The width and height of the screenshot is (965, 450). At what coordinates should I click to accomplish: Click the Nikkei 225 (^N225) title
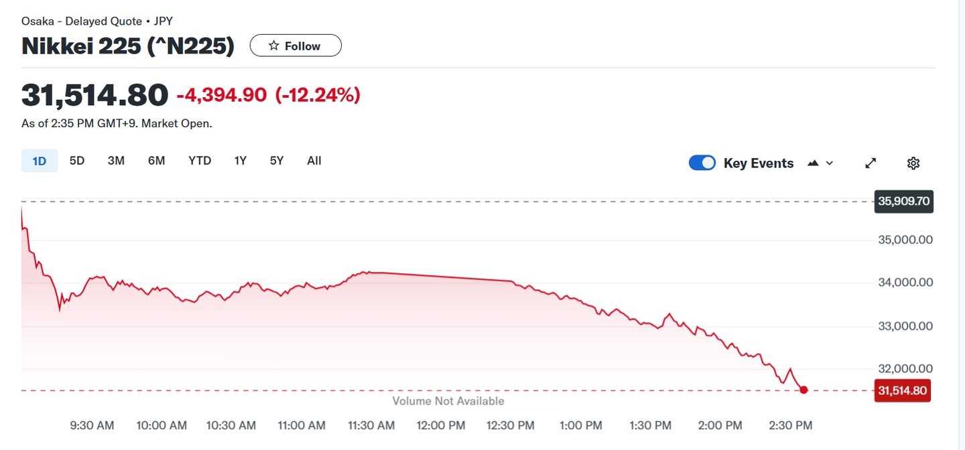128,46
